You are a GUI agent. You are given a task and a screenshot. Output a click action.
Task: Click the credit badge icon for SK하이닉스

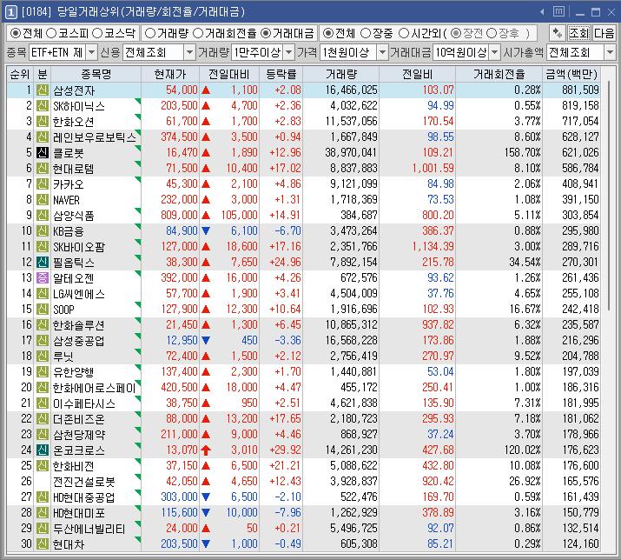coord(43,106)
